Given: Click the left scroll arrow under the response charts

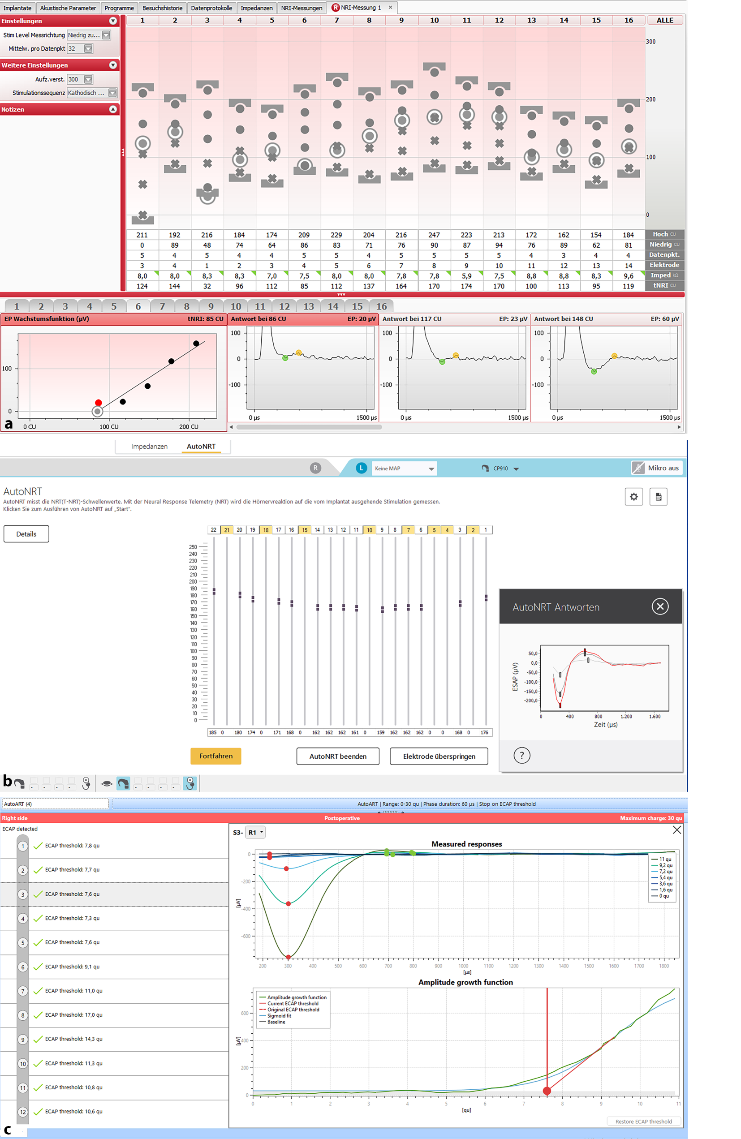Looking at the screenshot, I should point(231,427).
